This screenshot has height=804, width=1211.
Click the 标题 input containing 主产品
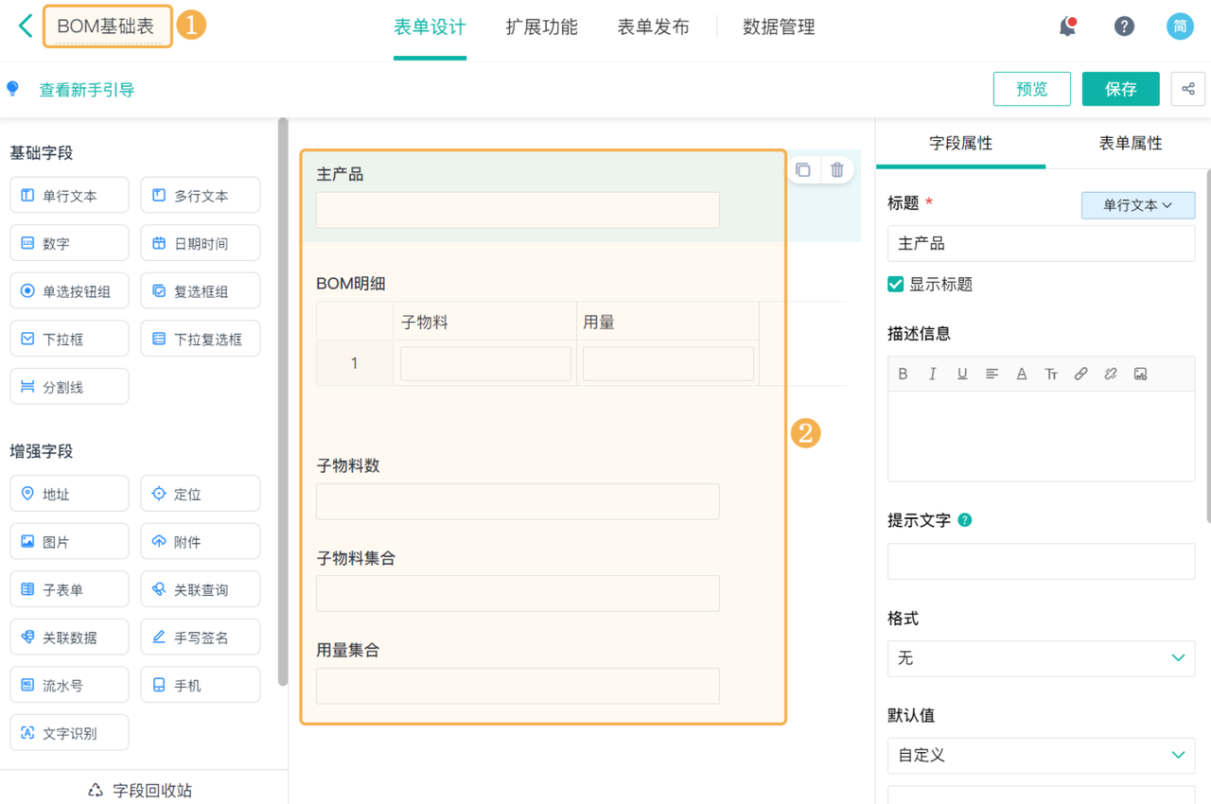pyautogui.click(x=1041, y=243)
